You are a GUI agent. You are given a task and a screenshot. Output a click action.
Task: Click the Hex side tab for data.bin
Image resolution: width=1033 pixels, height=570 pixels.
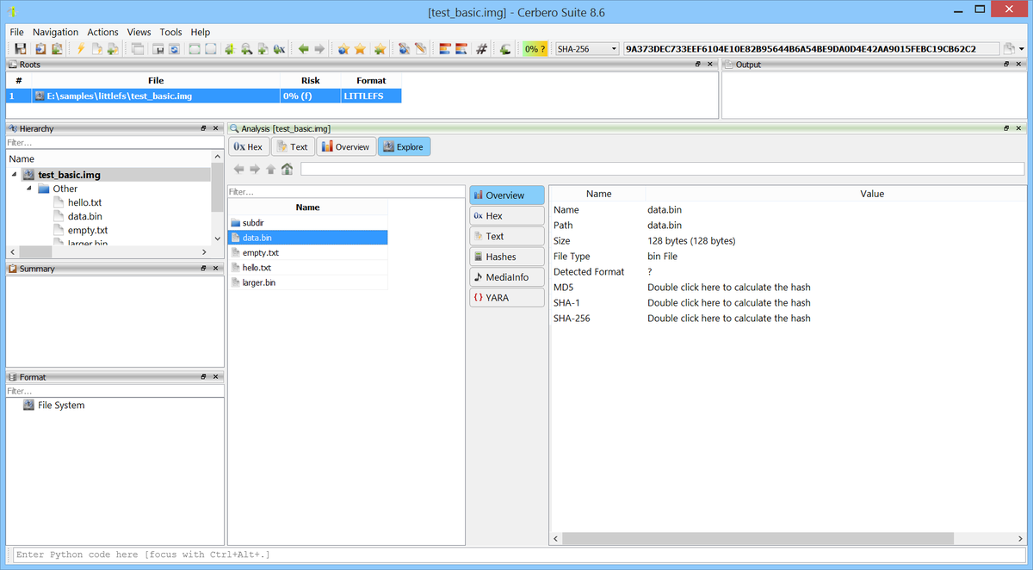click(506, 216)
